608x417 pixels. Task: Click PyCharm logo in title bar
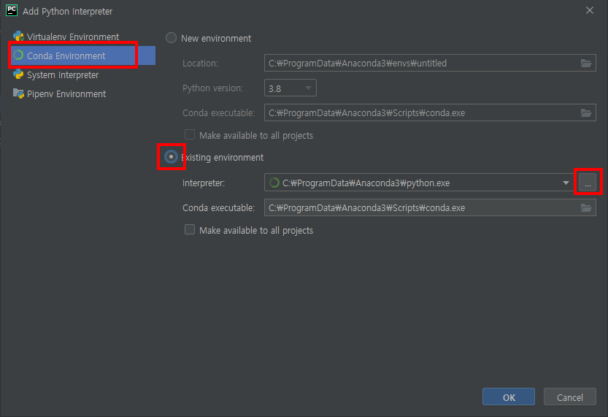point(12,10)
